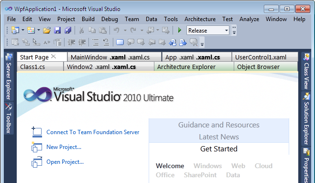The width and height of the screenshot is (315, 183).
Task: Click the Cut scissors icon
Action: [81, 30]
